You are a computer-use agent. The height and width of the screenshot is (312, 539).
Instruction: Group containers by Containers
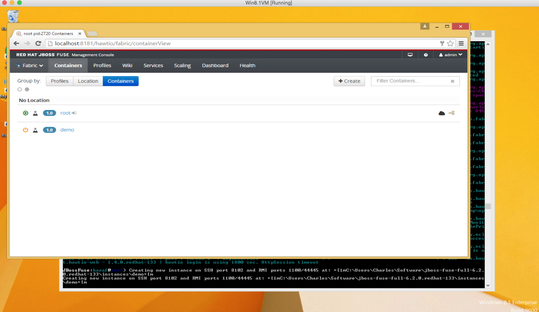pyautogui.click(x=121, y=81)
